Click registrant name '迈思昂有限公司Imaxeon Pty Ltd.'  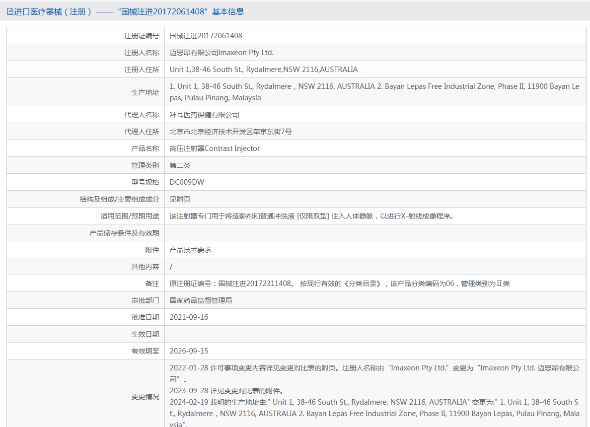(x=221, y=53)
